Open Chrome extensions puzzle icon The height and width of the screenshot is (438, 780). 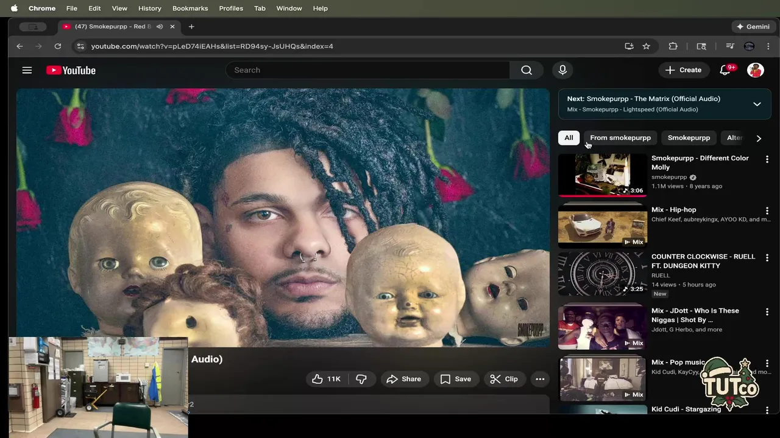[x=673, y=46]
